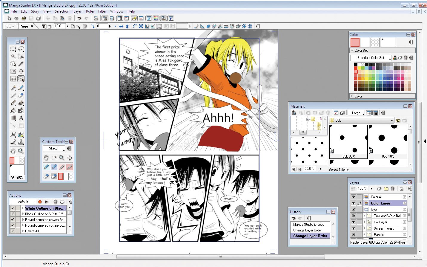Hide the Ink Layer with its eye icon
This screenshot has width=427, height=267.
pos(353,222)
